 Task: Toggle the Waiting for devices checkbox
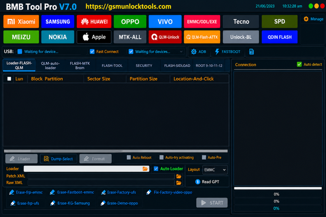click(x=131, y=52)
